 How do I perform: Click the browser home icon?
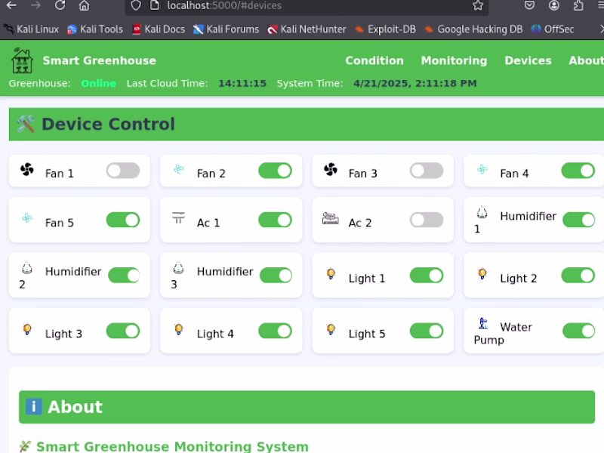click(84, 5)
